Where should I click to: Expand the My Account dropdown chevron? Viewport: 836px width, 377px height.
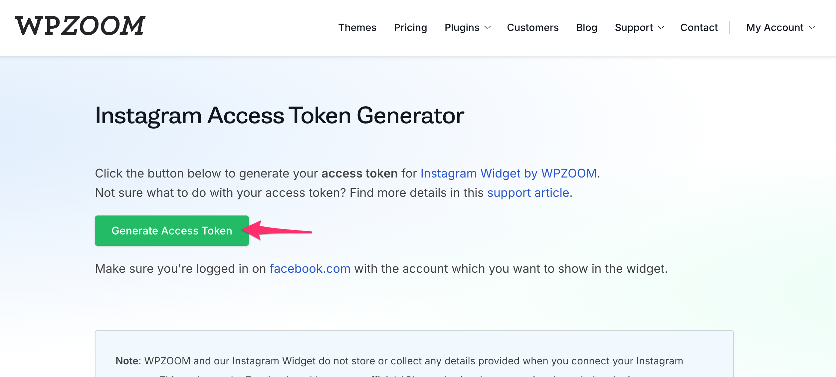[x=812, y=27]
